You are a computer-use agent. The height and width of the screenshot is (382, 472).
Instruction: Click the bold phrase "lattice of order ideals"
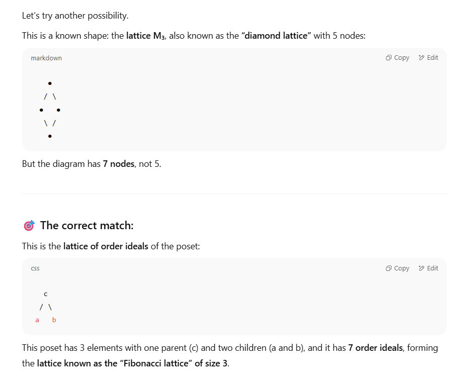tap(106, 246)
